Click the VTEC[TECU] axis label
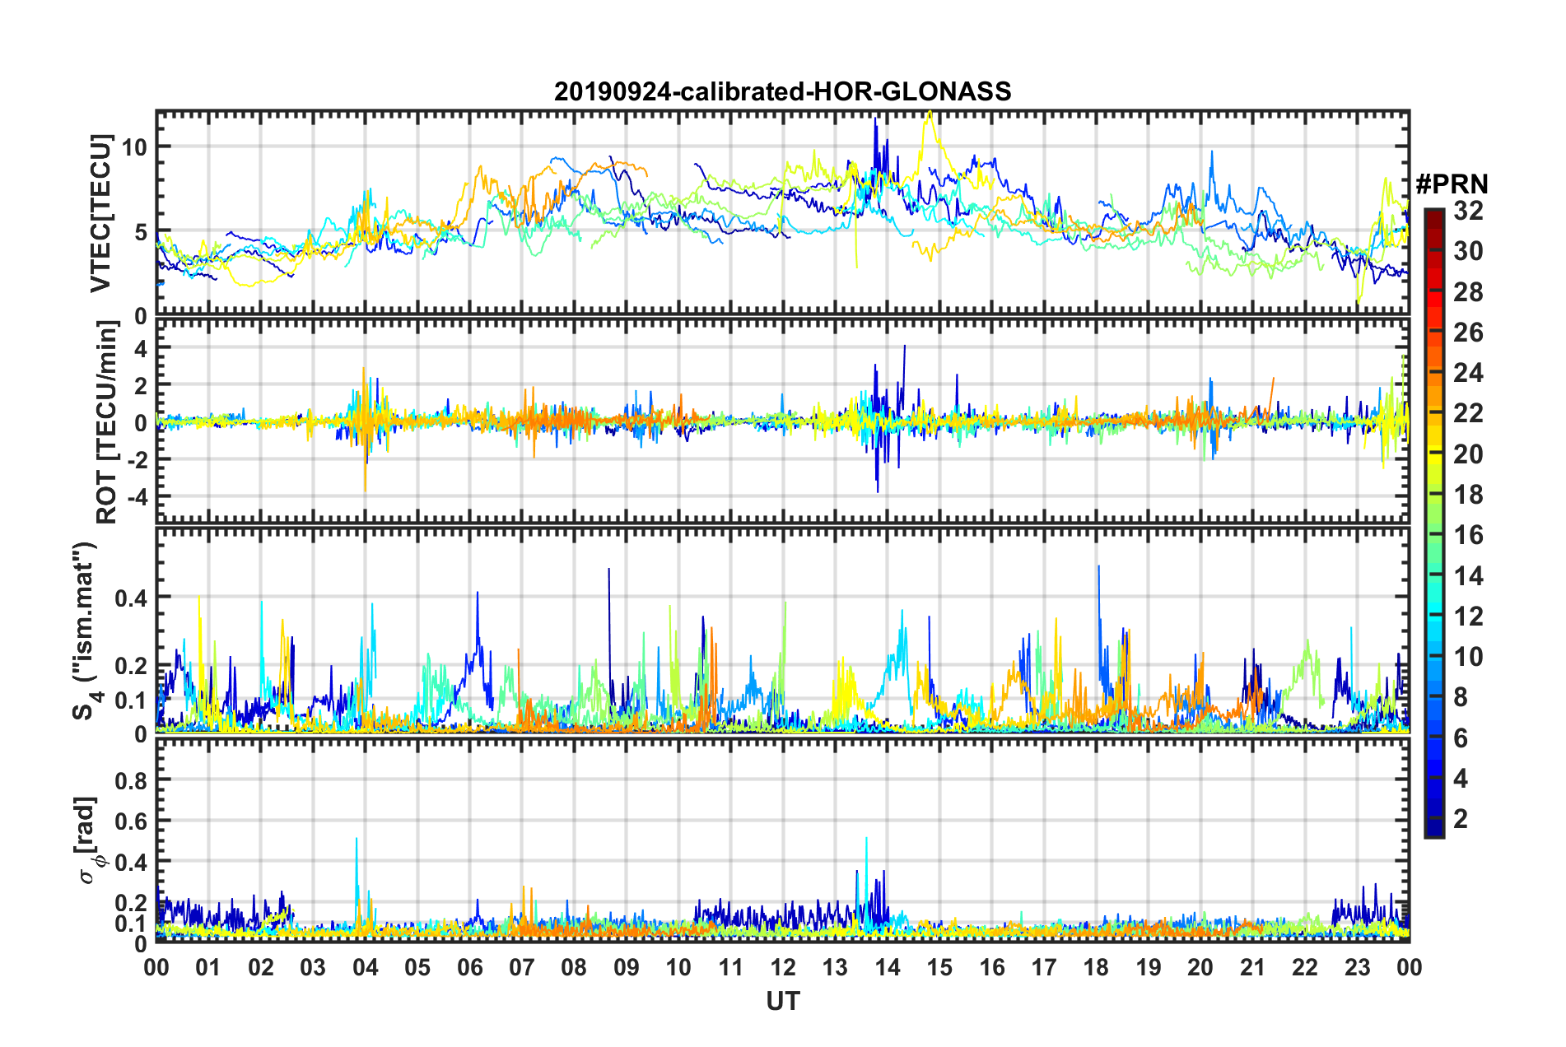The image size is (1566, 1047). click(100, 213)
